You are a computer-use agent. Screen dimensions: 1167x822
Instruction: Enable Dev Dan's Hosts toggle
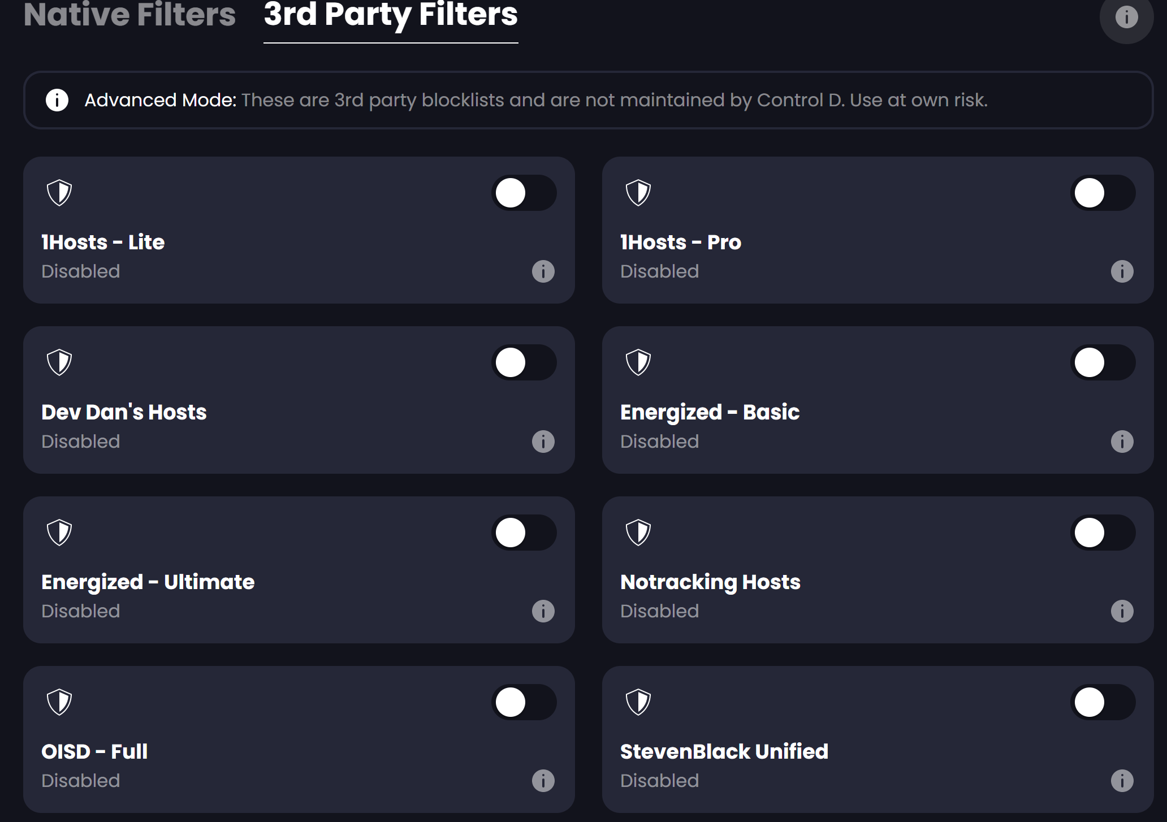point(524,362)
